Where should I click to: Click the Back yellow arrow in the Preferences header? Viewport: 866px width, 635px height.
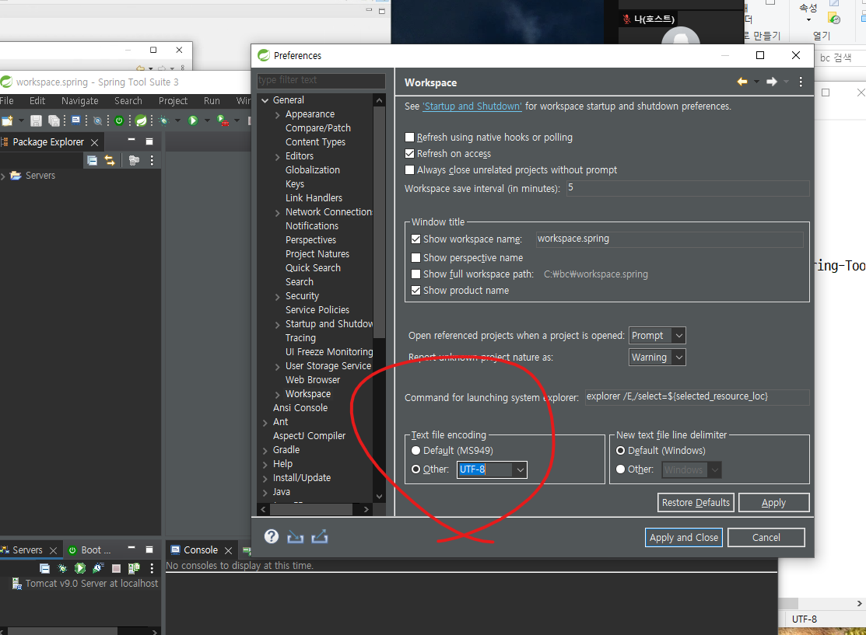click(742, 82)
